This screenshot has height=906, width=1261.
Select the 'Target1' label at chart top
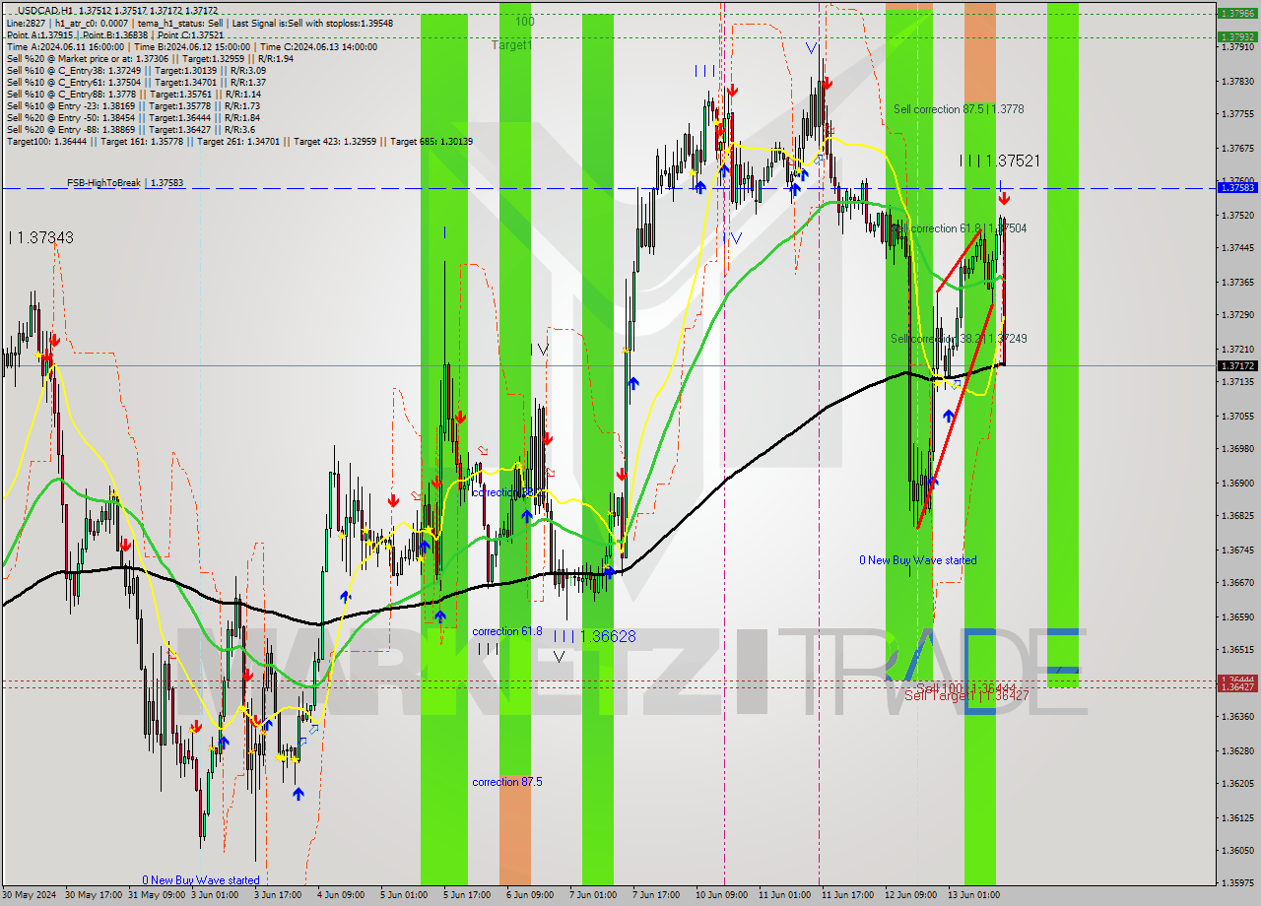point(511,45)
